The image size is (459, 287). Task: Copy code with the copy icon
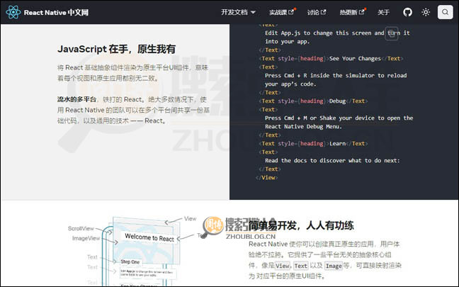pyautogui.click(x=392, y=33)
